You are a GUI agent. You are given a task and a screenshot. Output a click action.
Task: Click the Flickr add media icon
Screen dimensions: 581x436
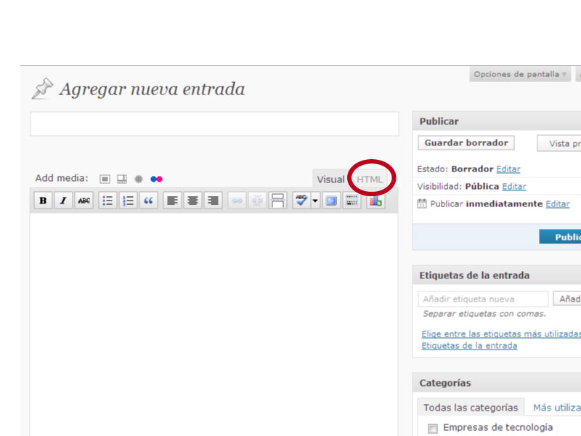coord(156,179)
